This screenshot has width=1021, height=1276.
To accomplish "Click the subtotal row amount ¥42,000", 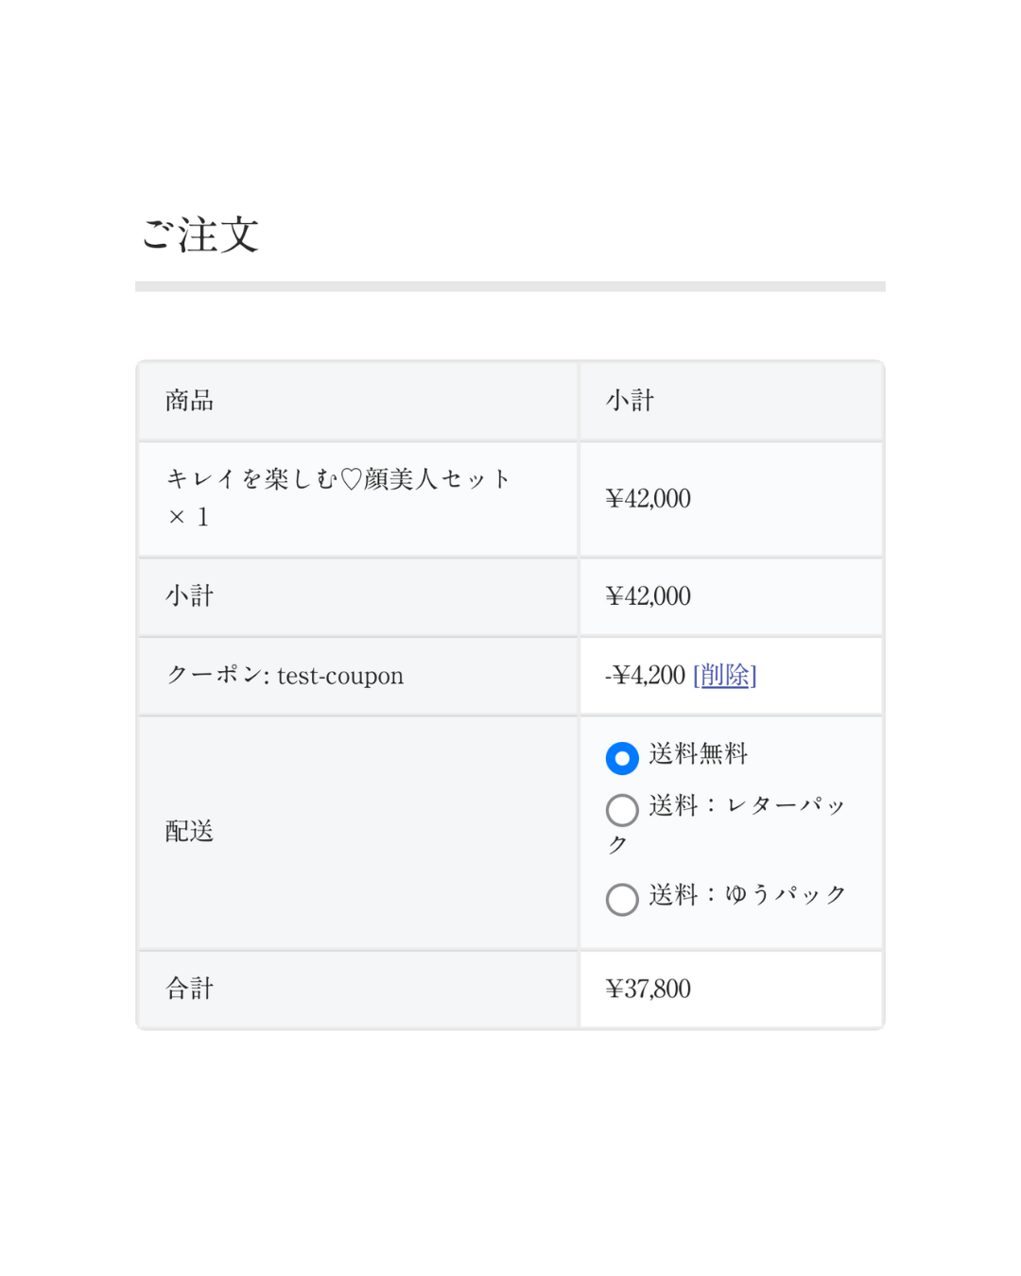I will click(649, 596).
